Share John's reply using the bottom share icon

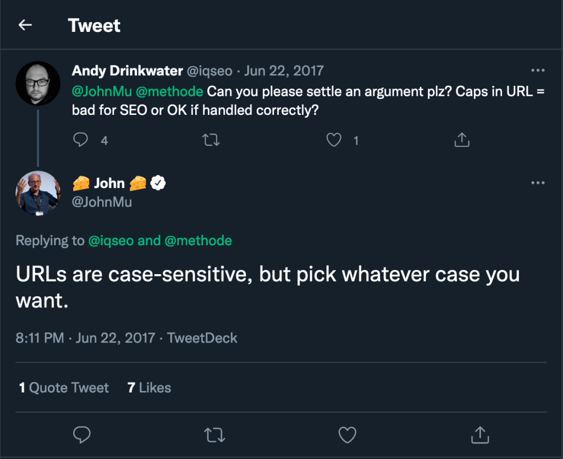(479, 435)
